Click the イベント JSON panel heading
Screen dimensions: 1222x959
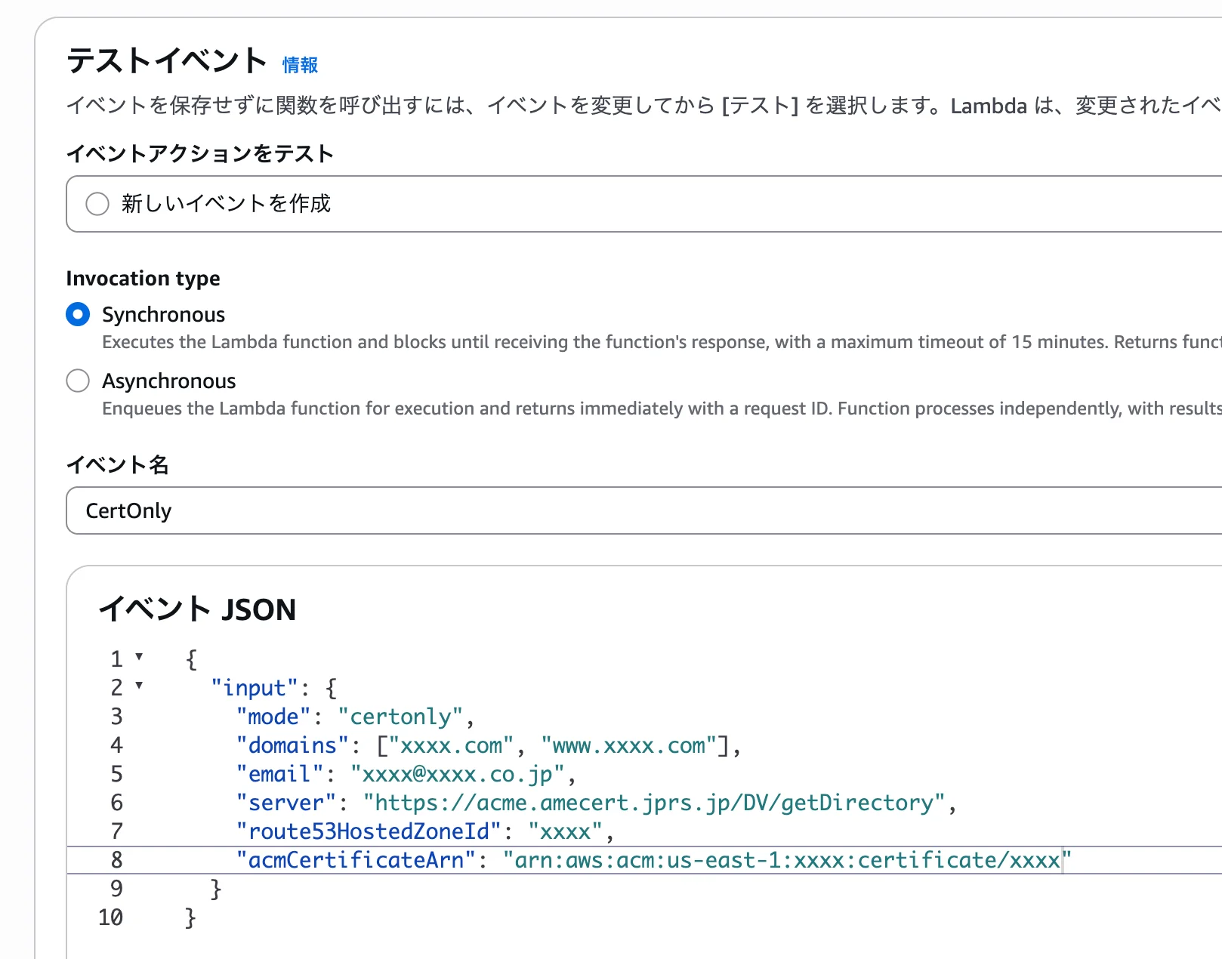tap(197, 609)
